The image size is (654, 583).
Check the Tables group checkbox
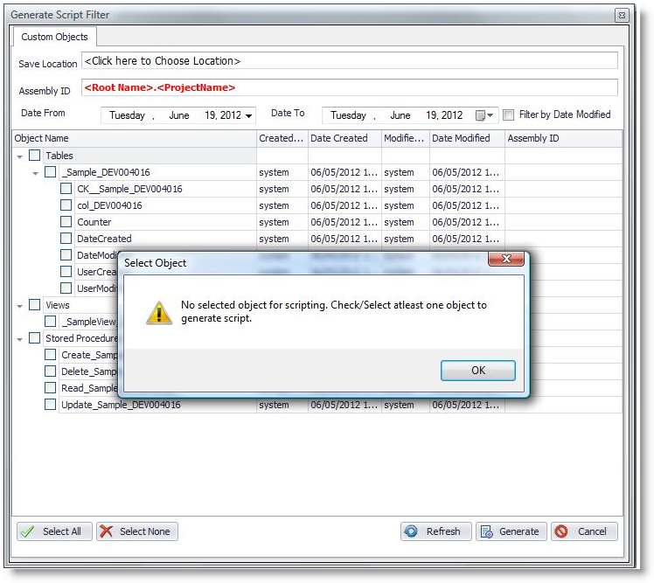tap(35, 156)
